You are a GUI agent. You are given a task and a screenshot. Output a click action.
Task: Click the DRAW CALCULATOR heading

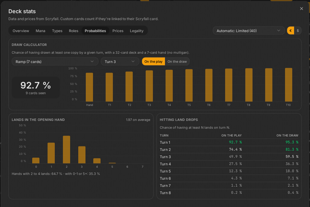29,45
